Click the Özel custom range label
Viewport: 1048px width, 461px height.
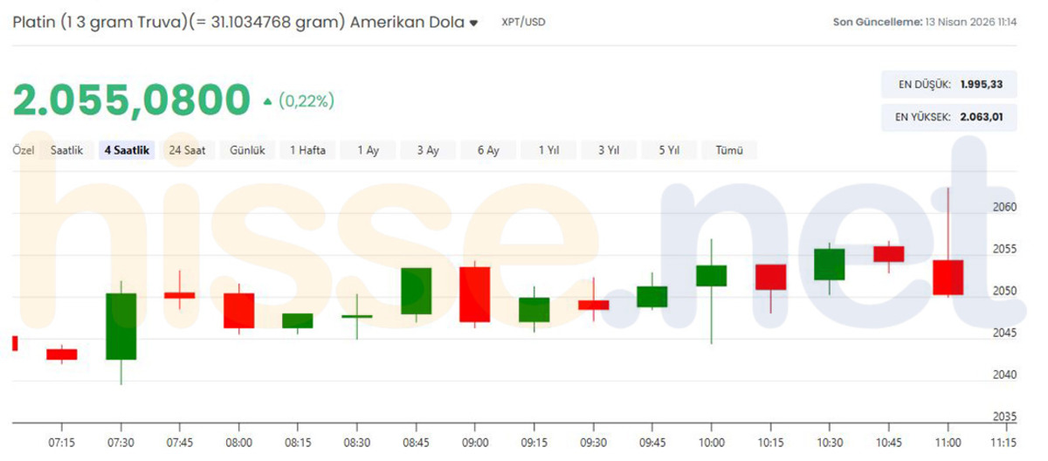point(23,150)
